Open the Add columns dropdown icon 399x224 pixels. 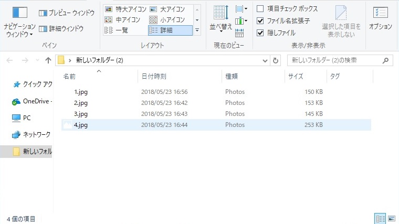(241, 21)
